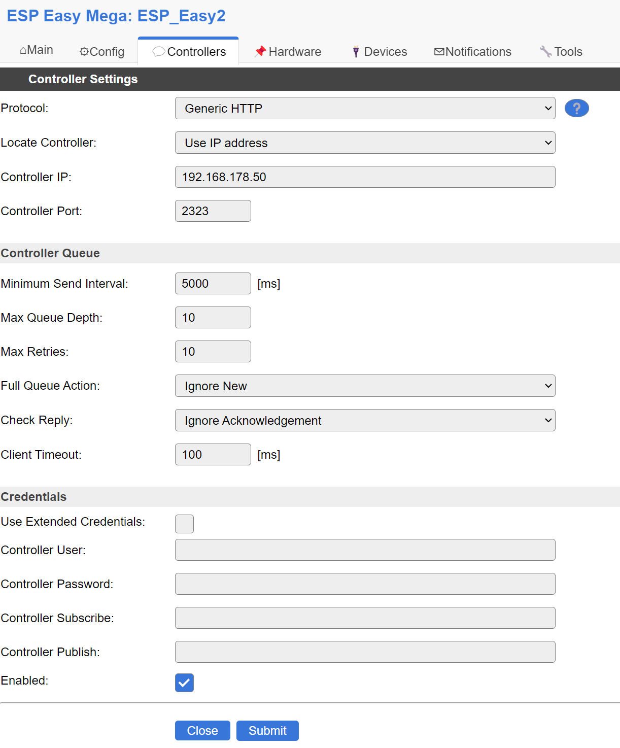Expand the Protocol dropdown showing Generic HTTP
620x748 pixels.
pyautogui.click(x=365, y=108)
